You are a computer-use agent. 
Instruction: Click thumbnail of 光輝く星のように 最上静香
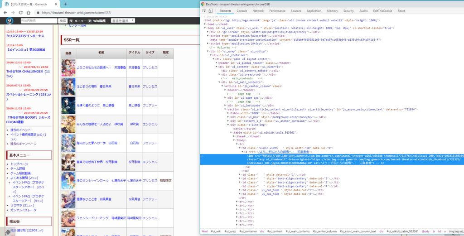(x=68, y=105)
